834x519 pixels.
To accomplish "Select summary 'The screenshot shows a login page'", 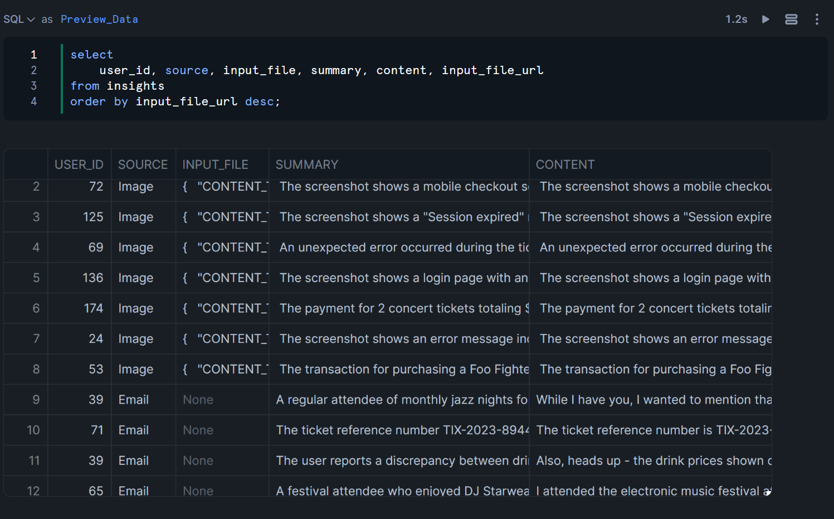I will click(399, 278).
